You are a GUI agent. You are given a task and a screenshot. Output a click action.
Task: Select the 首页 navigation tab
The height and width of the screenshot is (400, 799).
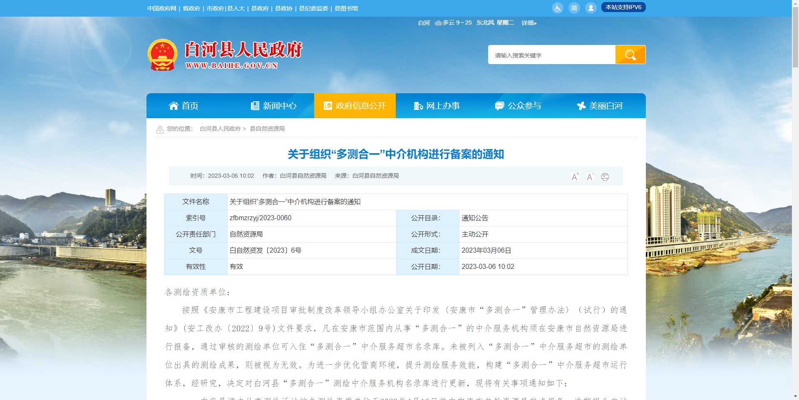pyautogui.click(x=190, y=105)
